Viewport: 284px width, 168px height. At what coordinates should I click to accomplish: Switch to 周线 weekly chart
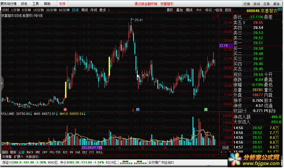click(x=84, y=10)
